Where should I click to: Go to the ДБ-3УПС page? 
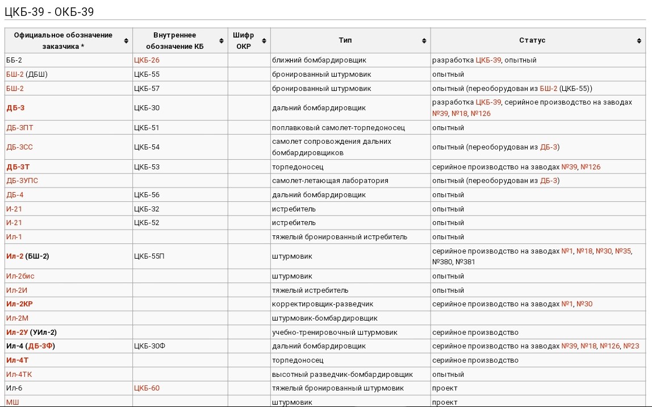point(22,181)
